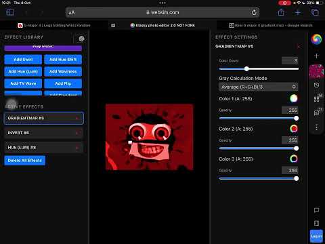Open the Safari sidebar panel
Viewport: 325px width, 244px height.
[10, 12]
